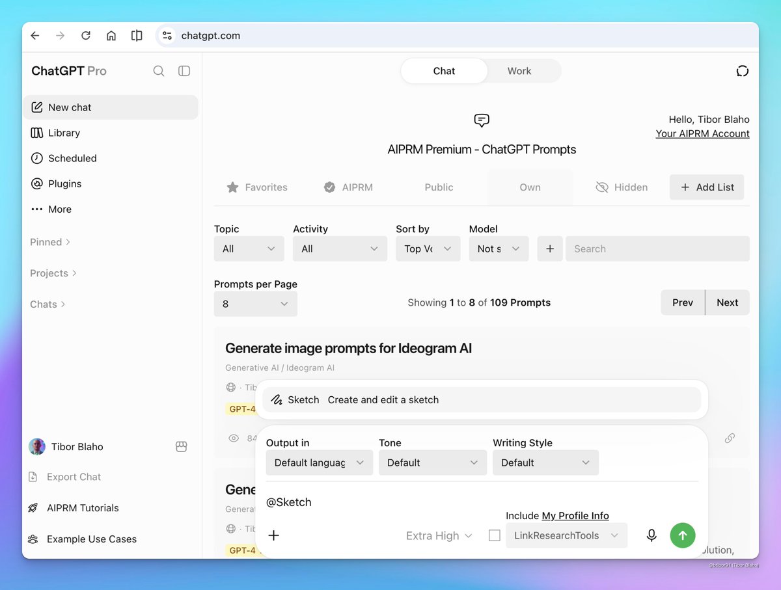Select the Favorites tab
The image size is (781, 590).
point(256,187)
